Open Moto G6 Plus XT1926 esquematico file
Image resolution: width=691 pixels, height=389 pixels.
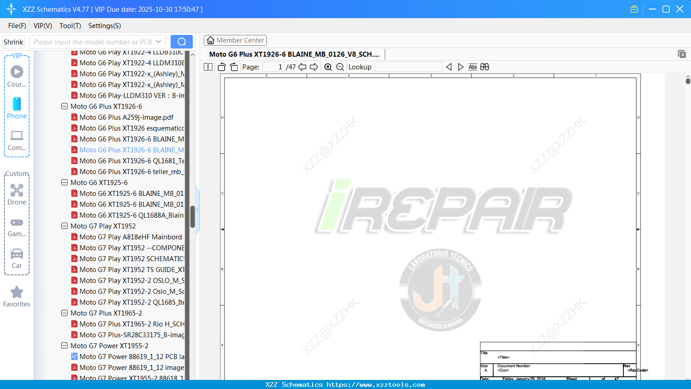click(128, 128)
